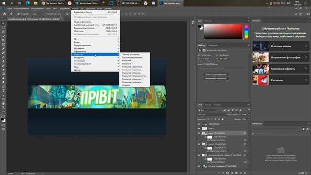
Task: Toggle visibility of the selected smart object layer
Action: coord(199,133)
